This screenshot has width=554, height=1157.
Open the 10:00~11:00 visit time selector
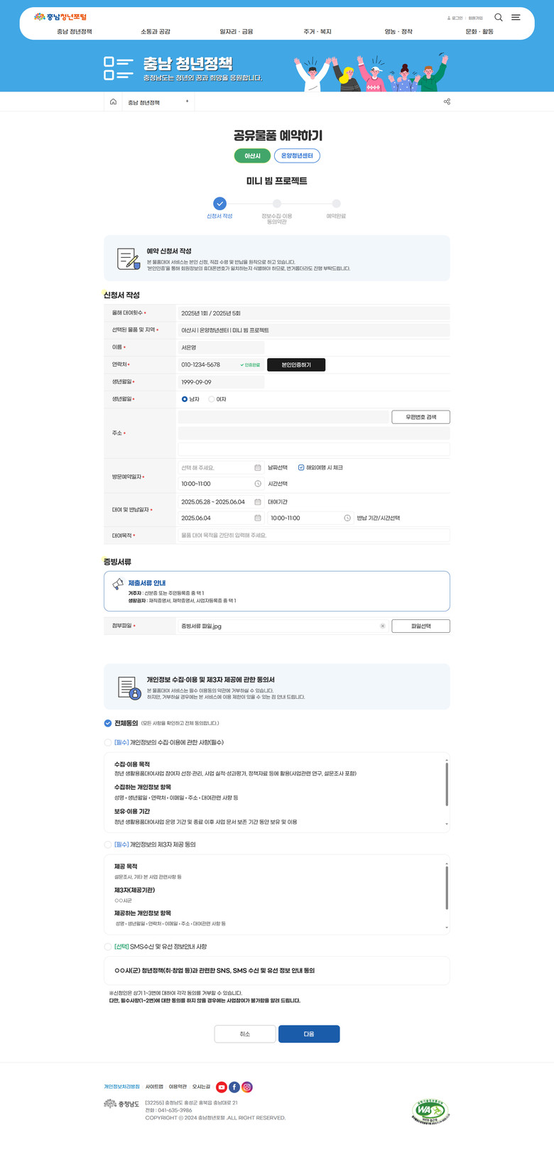220,484
